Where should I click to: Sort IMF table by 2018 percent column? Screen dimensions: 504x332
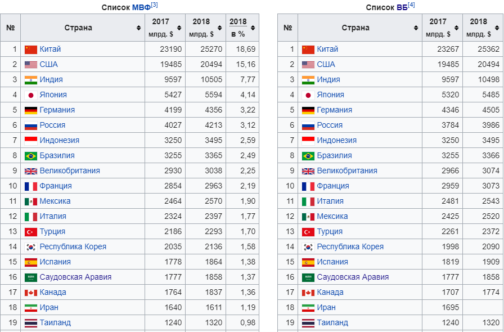[253, 28]
